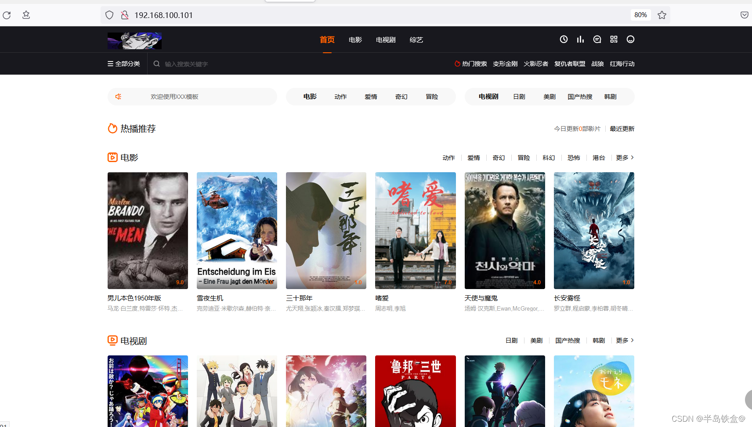
Task: Open the 雪夜生机 movie poster
Action: (237, 231)
